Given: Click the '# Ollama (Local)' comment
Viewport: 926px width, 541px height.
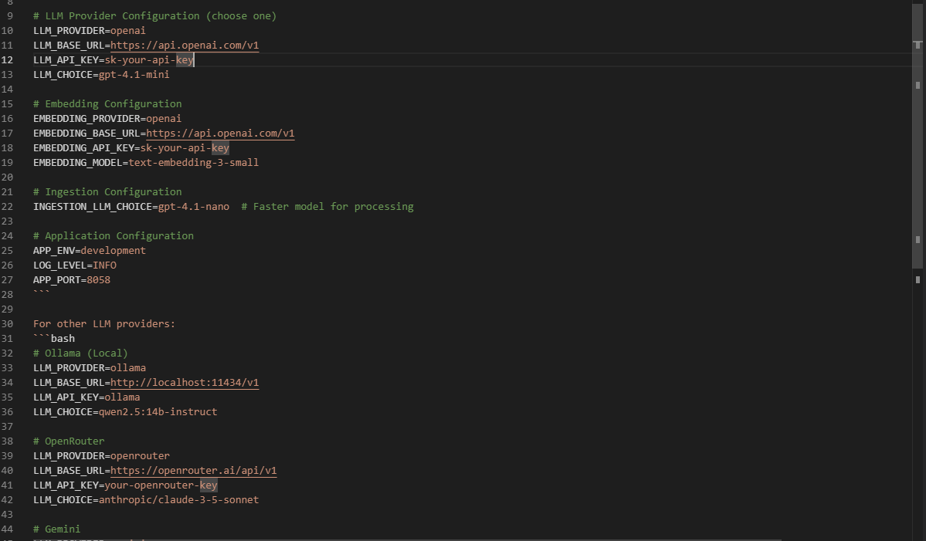Looking at the screenshot, I should pos(80,353).
